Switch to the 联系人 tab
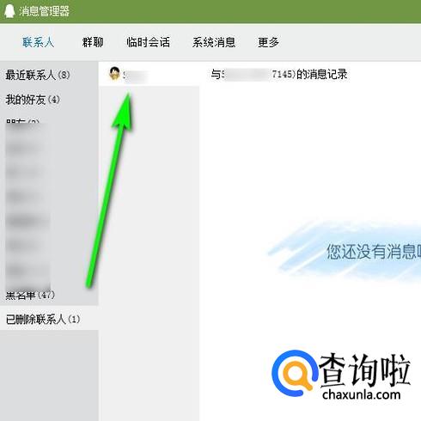The height and width of the screenshot is (421, 421). coord(39,42)
